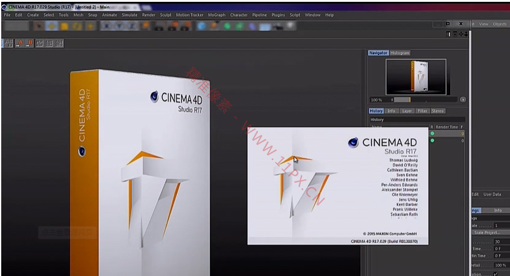
Task: Switch to the Filter tab
Action: (x=423, y=111)
